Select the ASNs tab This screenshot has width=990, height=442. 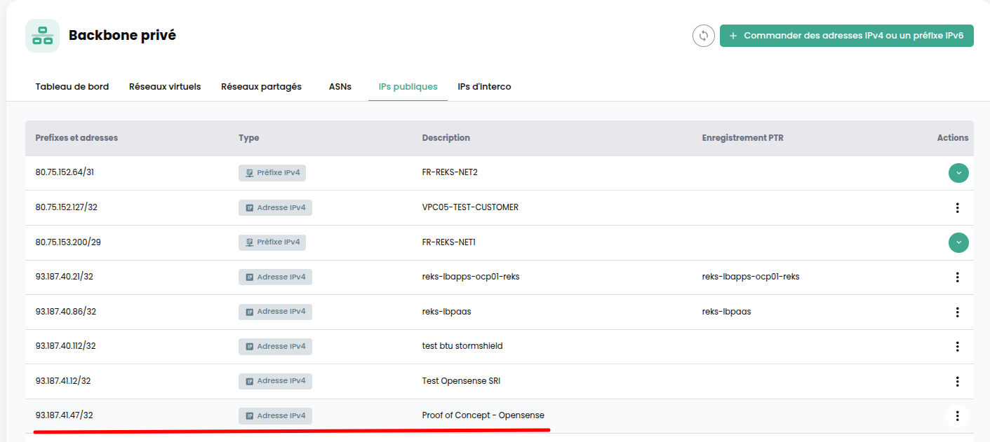(x=340, y=87)
